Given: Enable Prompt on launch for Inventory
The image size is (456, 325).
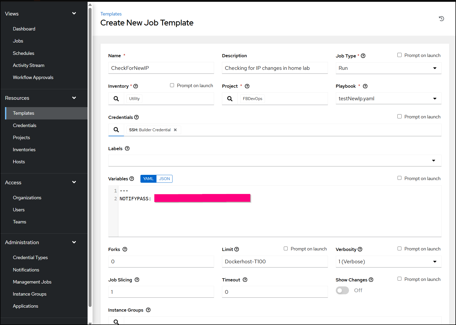Looking at the screenshot, I should click(x=172, y=85).
